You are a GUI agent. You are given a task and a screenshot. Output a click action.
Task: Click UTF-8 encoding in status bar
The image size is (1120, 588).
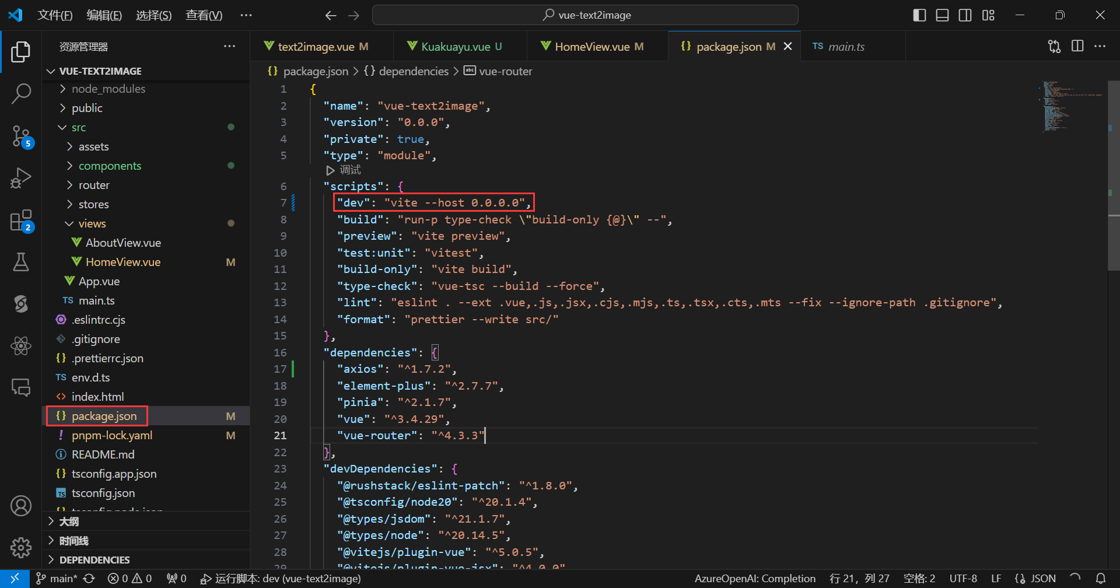(963, 578)
